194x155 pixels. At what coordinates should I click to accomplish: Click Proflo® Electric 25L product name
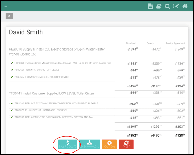point(23,54)
